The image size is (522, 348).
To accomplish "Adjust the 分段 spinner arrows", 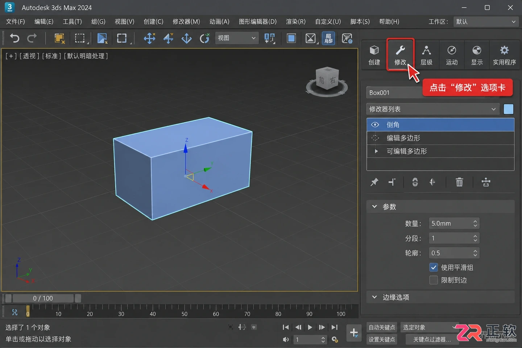I will (x=475, y=238).
